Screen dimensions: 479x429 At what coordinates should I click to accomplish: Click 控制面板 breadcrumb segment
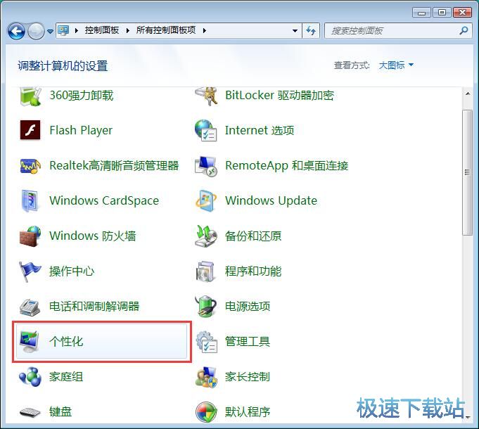pyautogui.click(x=102, y=30)
